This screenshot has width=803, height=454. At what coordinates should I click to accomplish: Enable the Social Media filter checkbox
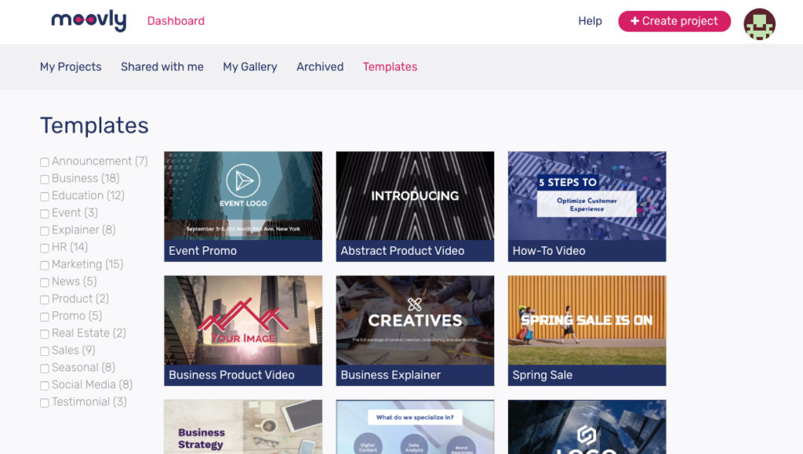point(45,386)
